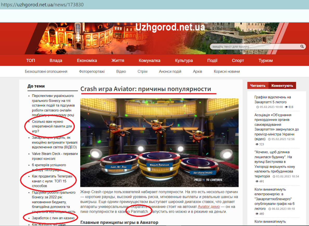Open Фоторепортажі submenu link
The width and height of the screenshot is (309, 226).
point(92,72)
